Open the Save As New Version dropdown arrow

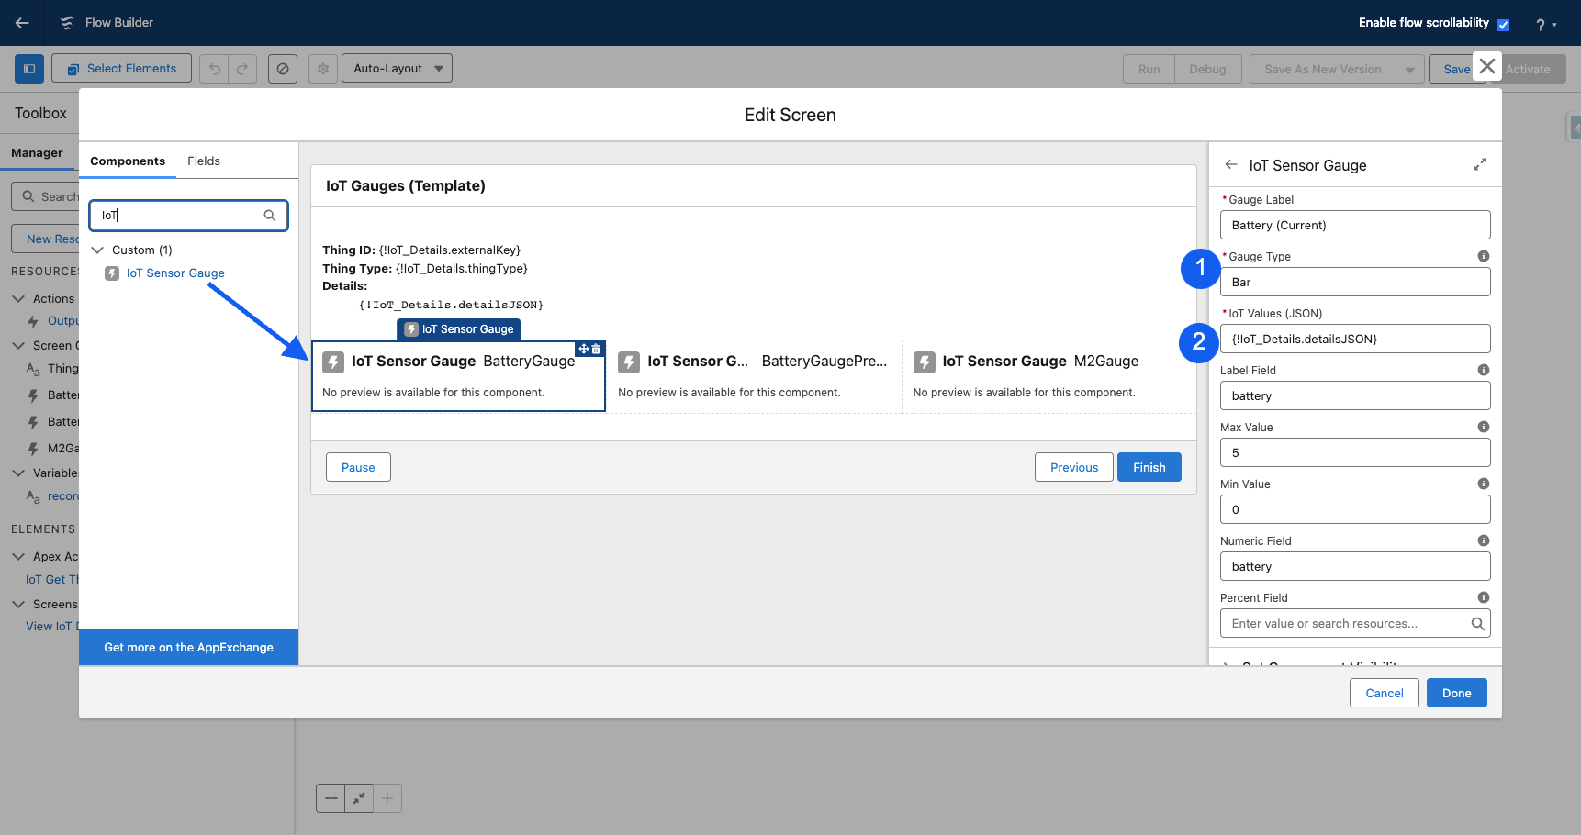point(1410,69)
